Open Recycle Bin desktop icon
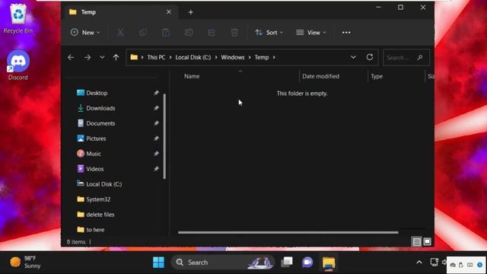 pos(18,18)
